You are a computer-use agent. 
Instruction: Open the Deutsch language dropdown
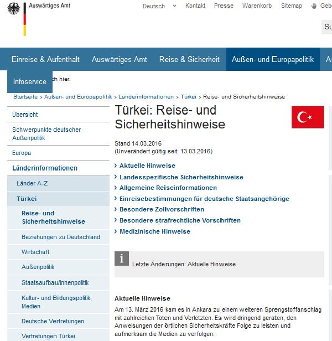tap(159, 6)
